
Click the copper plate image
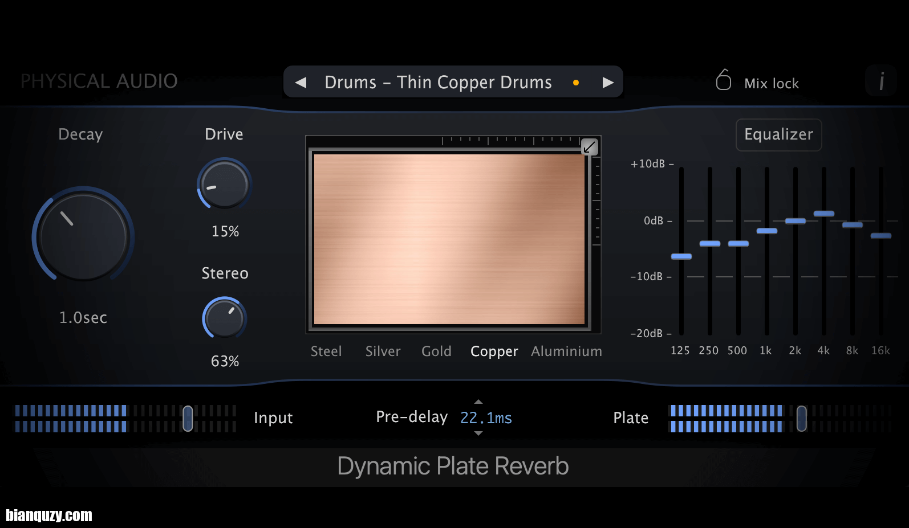pyautogui.click(x=449, y=239)
